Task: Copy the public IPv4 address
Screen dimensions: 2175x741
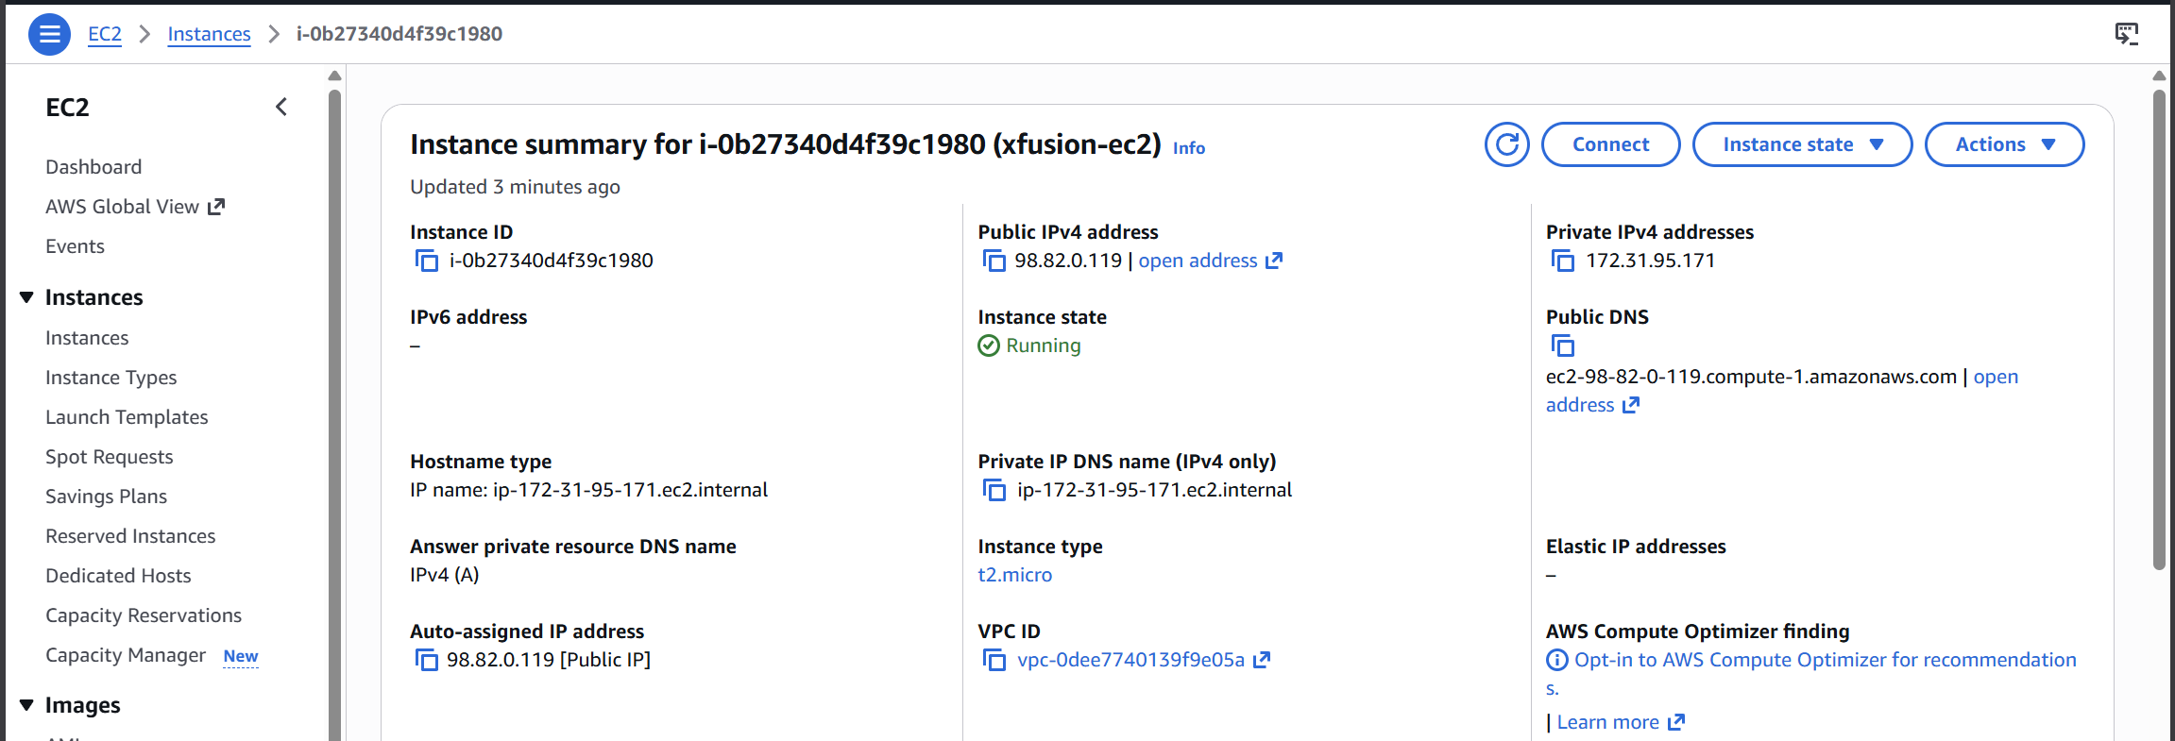Action: pyautogui.click(x=994, y=261)
